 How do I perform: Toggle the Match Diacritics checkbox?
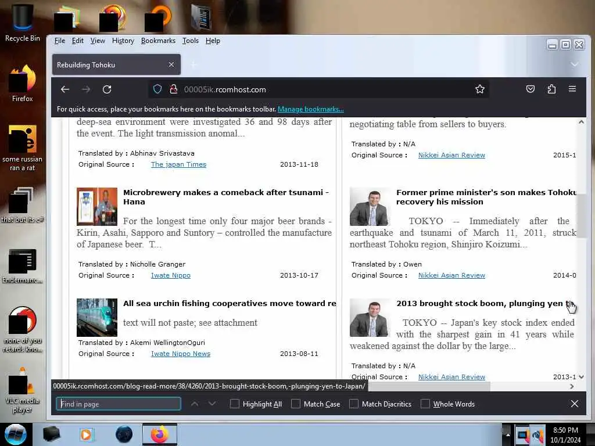[354, 404]
